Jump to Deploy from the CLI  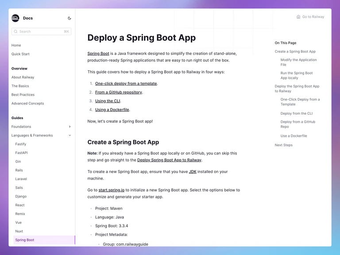(297, 113)
